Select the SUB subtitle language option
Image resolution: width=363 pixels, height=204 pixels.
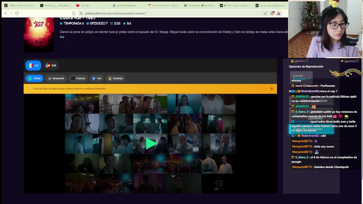(51, 65)
